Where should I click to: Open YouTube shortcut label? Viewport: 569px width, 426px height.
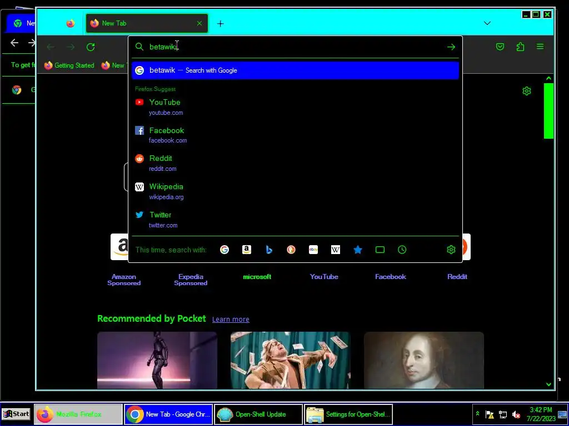click(324, 277)
